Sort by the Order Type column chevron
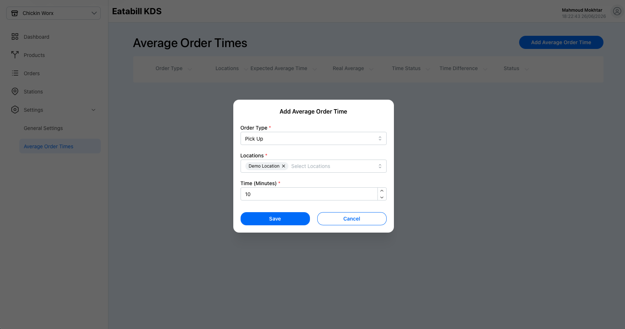This screenshot has width=625, height=329. tap(190, 69)
